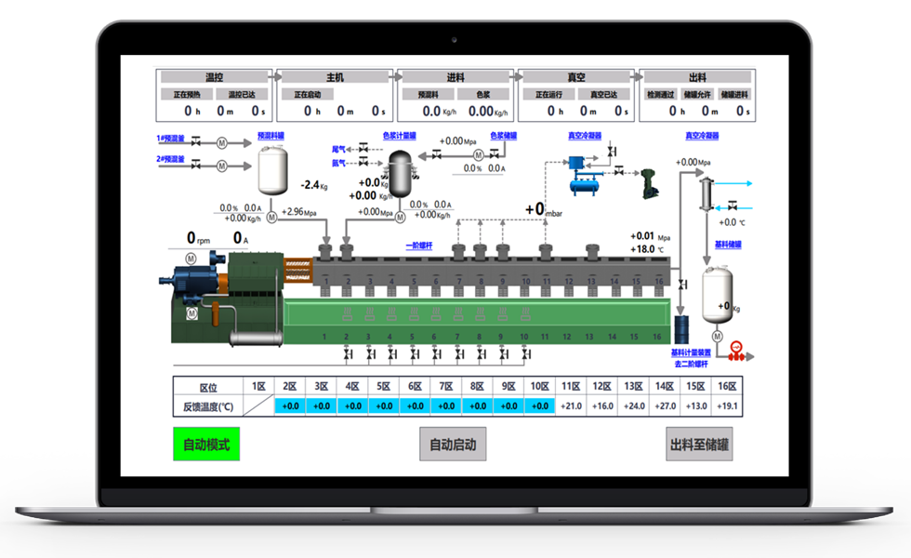Click the motor symbol below the 色浆计量罐
The image size is (911, 558).
[401, 218]
